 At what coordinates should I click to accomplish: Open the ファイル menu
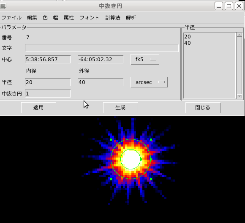tap(11, 18)
